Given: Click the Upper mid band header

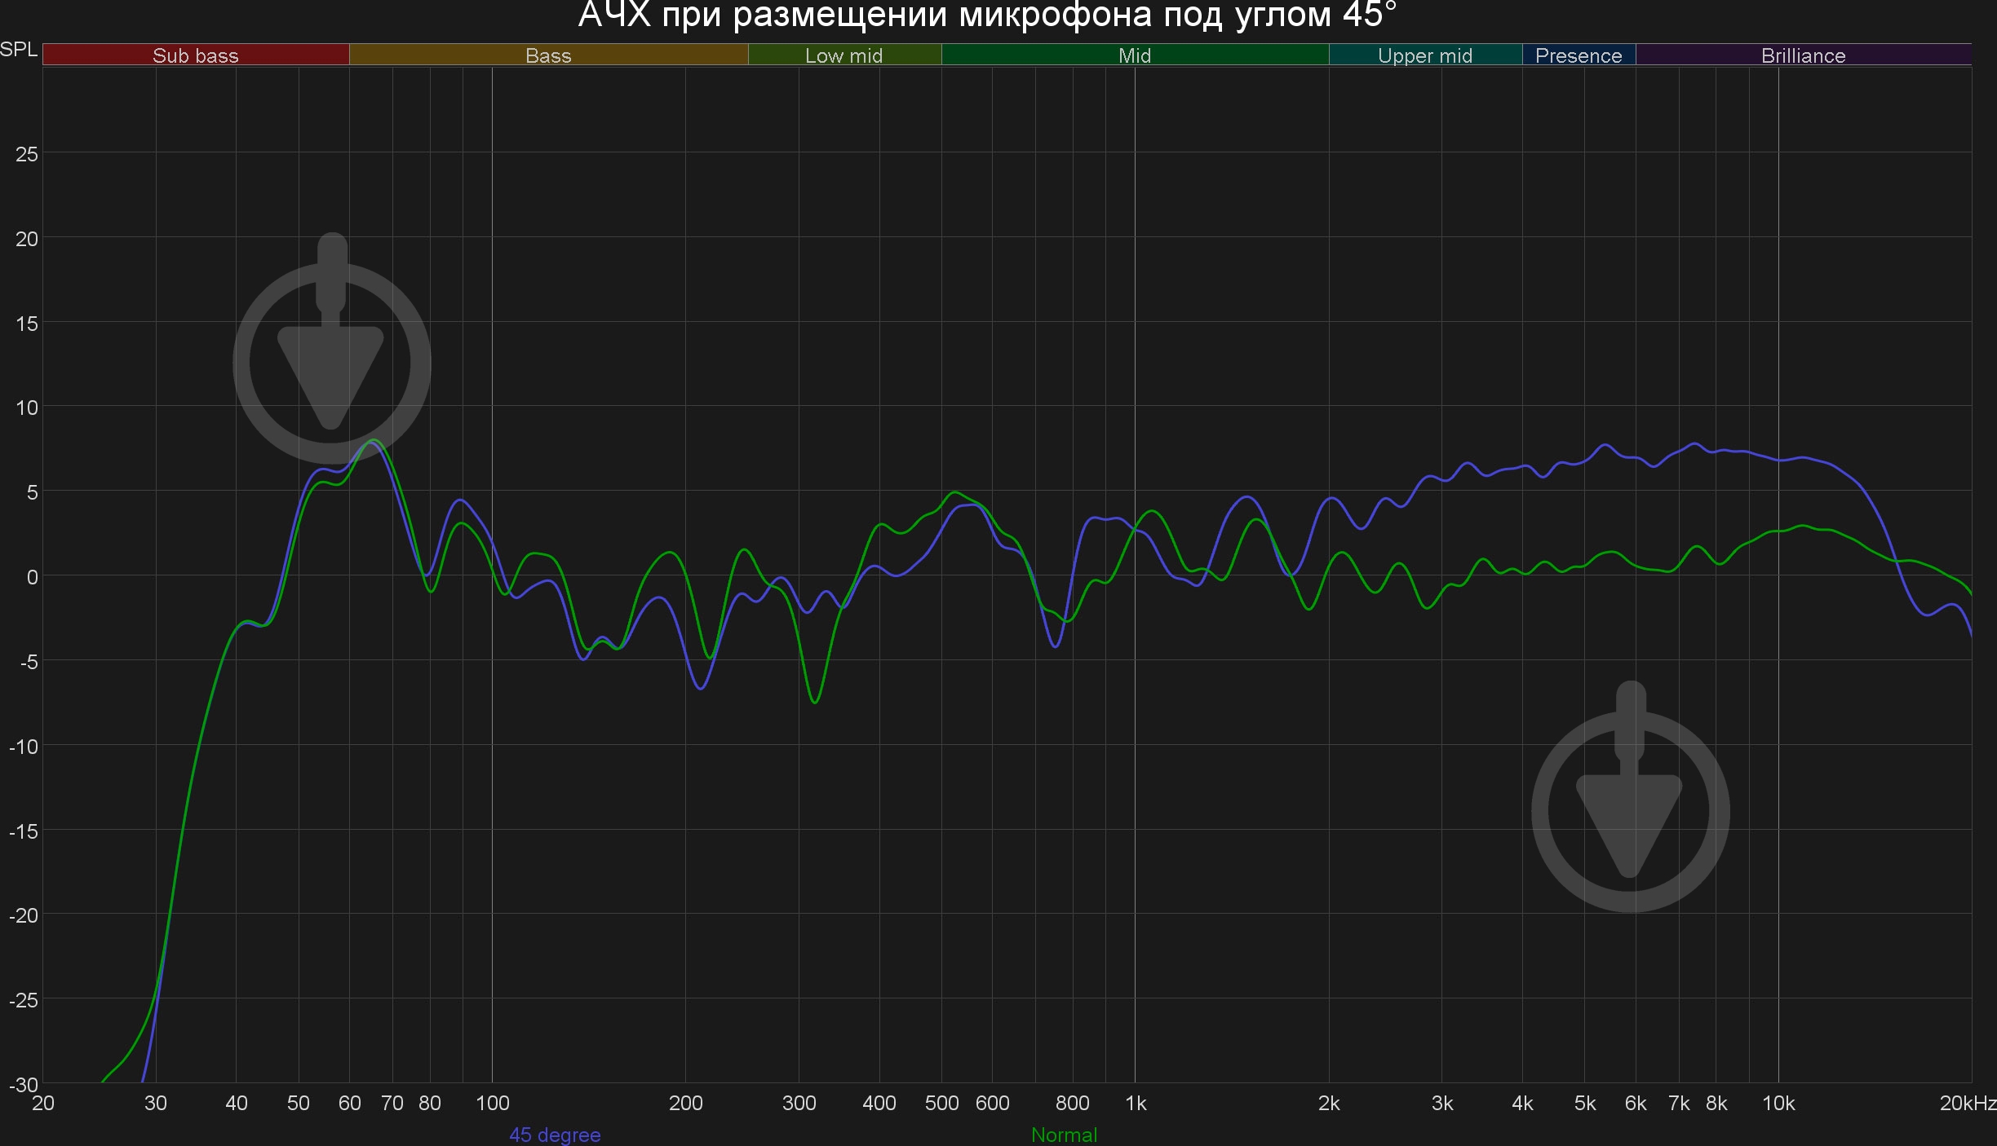Looking at the screenshot, I should 1424,55.
